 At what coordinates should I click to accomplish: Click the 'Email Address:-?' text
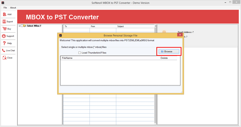click(x=186, y=32)
